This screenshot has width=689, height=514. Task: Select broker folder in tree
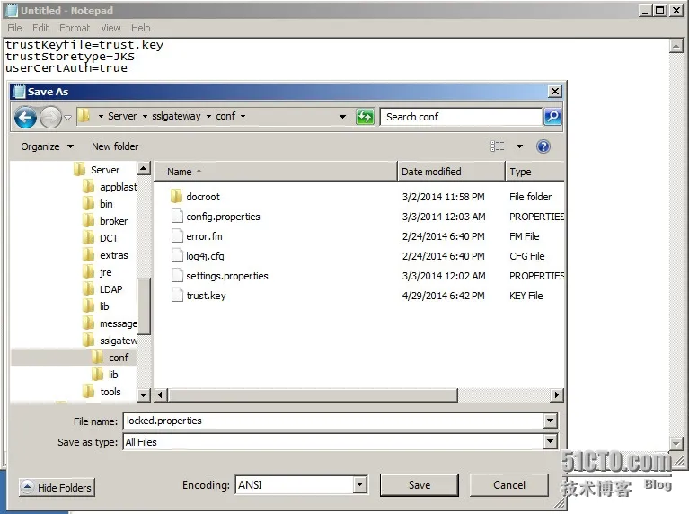pos(105,221)
